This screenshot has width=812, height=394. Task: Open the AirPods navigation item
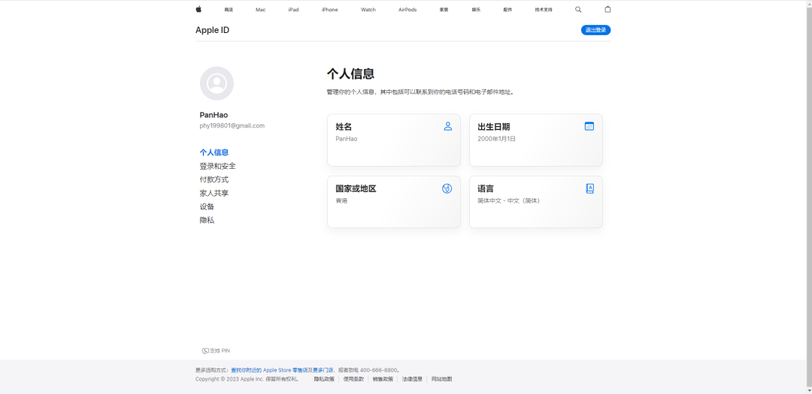coord(408,10)
